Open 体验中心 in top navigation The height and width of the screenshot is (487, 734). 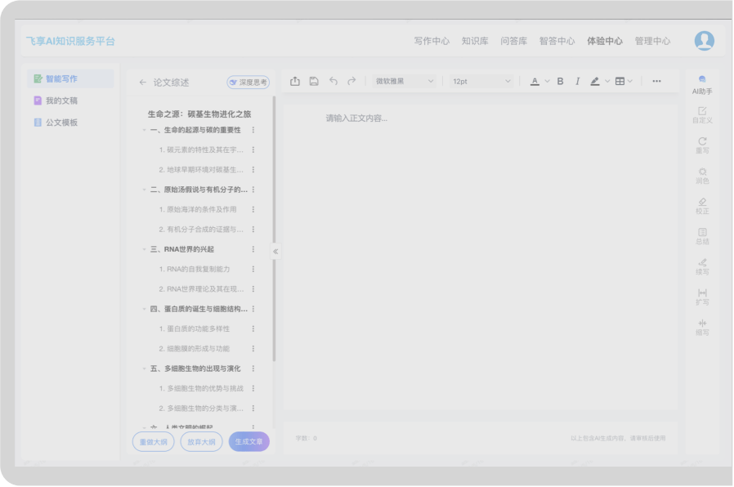[605, 41]
